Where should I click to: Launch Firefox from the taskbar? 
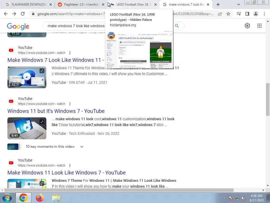[x=40, y=198]
